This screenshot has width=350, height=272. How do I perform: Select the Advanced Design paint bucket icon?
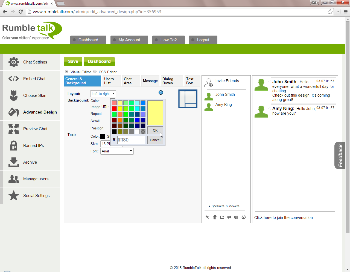[14, 112]
